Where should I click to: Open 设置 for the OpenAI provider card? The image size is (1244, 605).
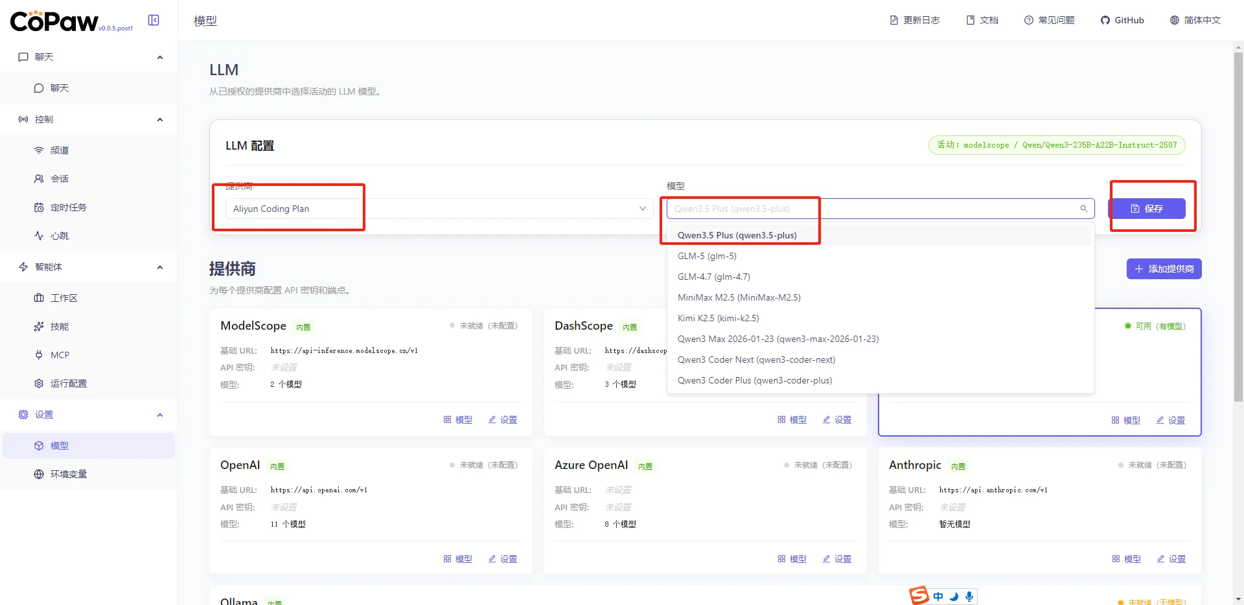pos(503,559)
